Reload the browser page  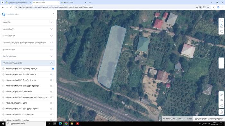(11, 7)
